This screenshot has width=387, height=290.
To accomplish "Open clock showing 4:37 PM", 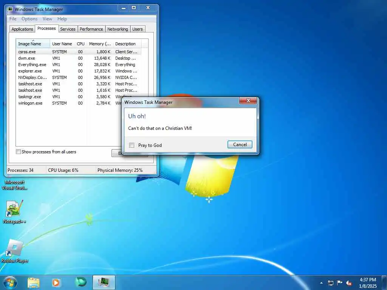I will point(368,283).
